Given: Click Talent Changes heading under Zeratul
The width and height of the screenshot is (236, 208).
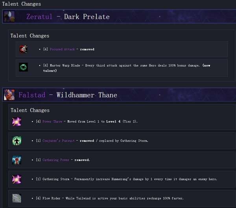Looking at the screenshot, I should pyautogui.click(x=30, y=36).
